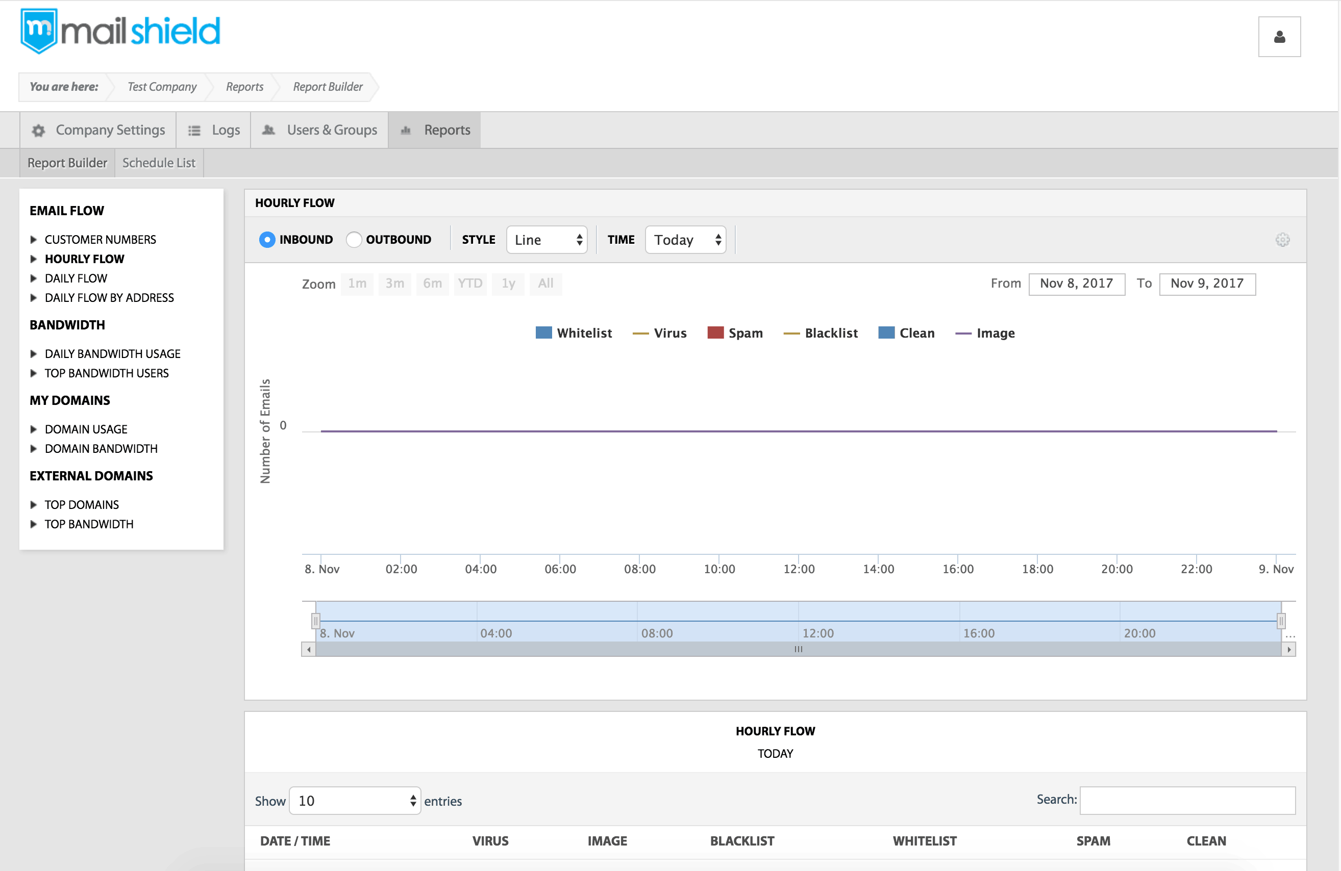Image resolution: width=1341 pixels, height=871 pixels.
Task: Open Top Domains report
Action: [x=82, y=504]
